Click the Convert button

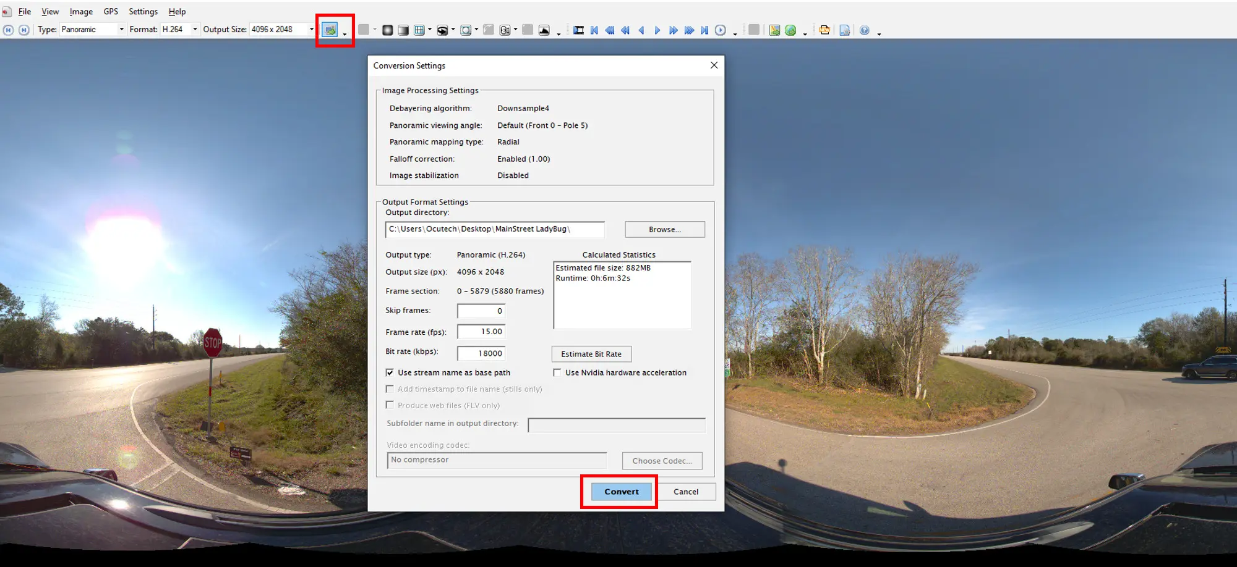pos(621,492)
